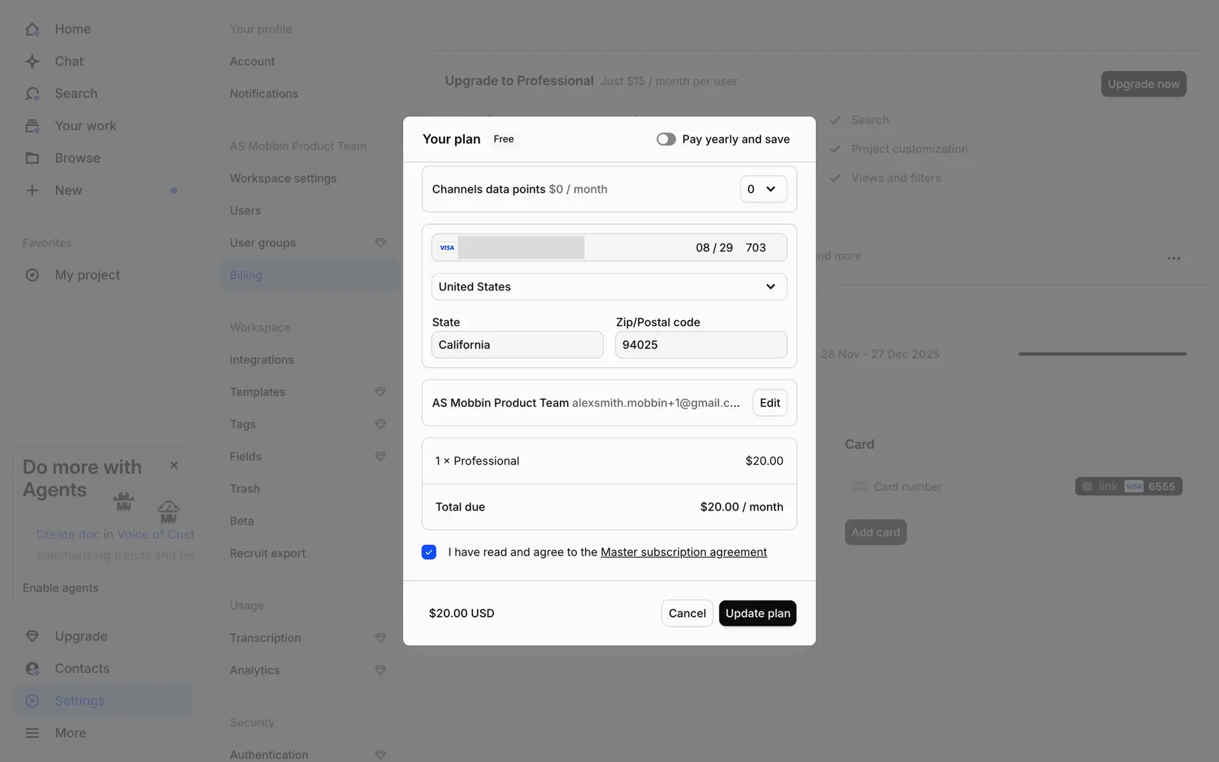Uncheck the Master subscription agreement checkbox
The height and width of the screenshot is (762, 1219).
point(429,552)
